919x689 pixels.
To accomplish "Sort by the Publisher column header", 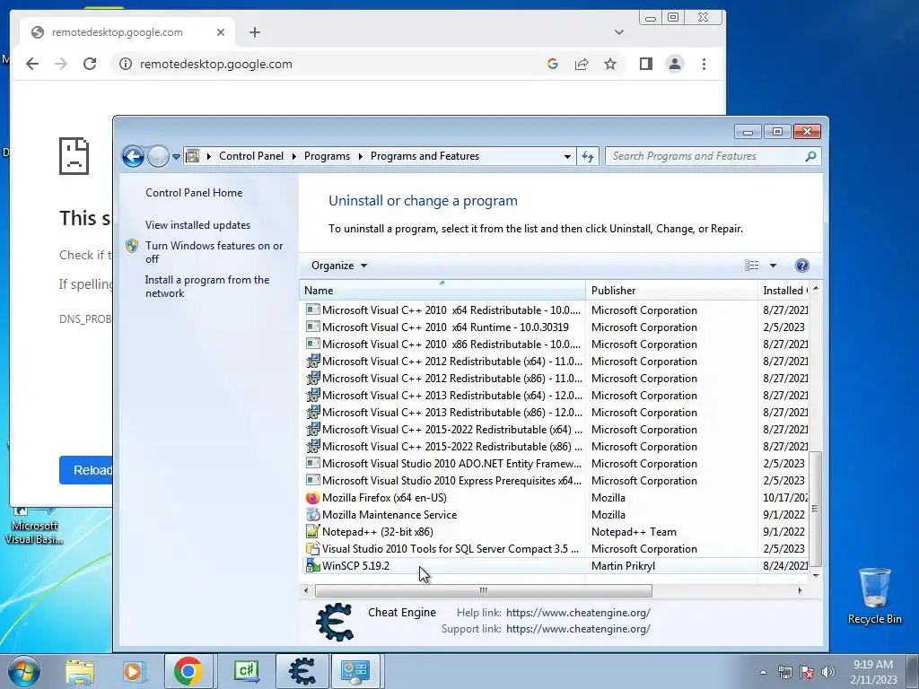I will 671,291.
